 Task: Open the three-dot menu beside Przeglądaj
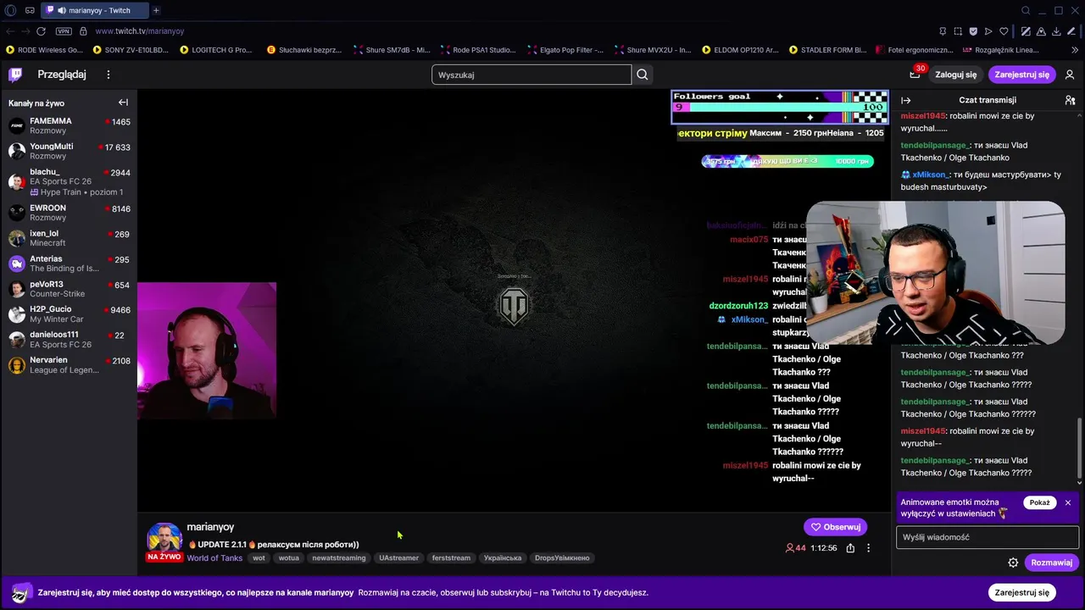point(108,75)
